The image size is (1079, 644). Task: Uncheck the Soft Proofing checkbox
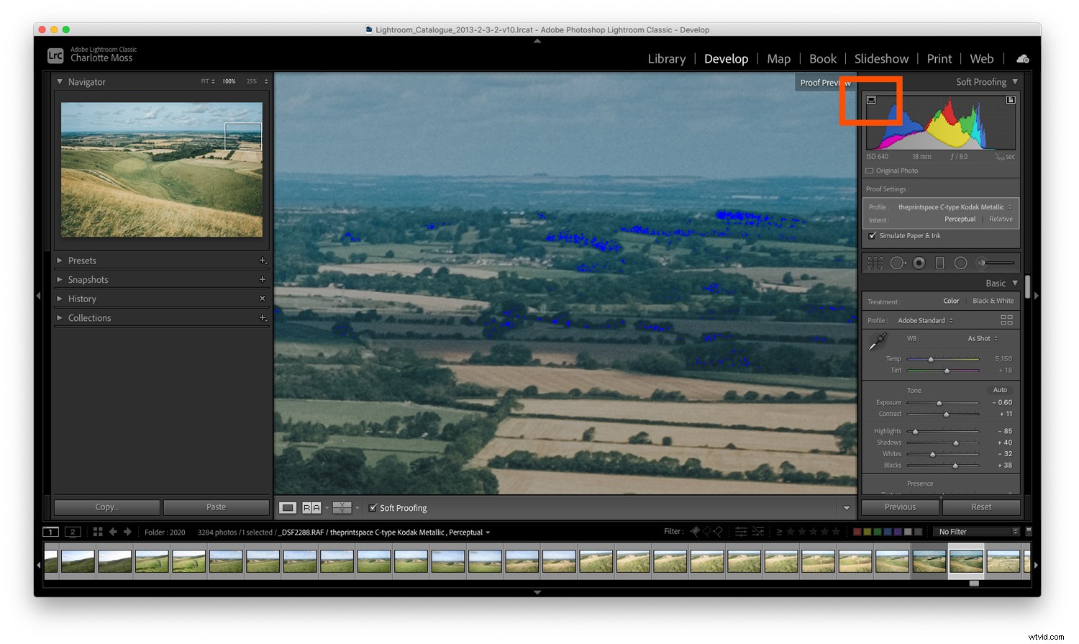pyautogui.click(x=373, y=507)
